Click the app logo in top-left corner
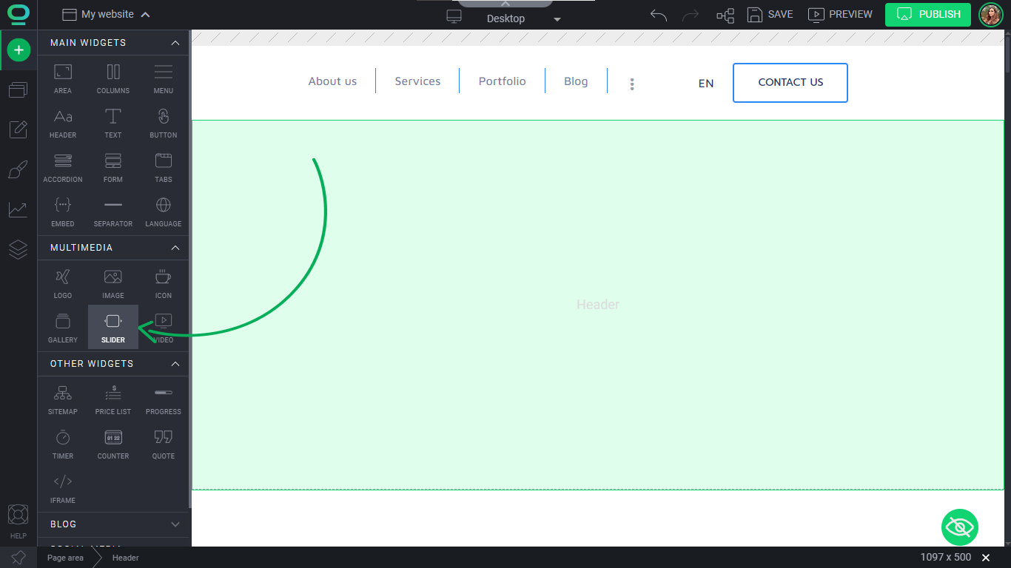 (x=19, y=15)
